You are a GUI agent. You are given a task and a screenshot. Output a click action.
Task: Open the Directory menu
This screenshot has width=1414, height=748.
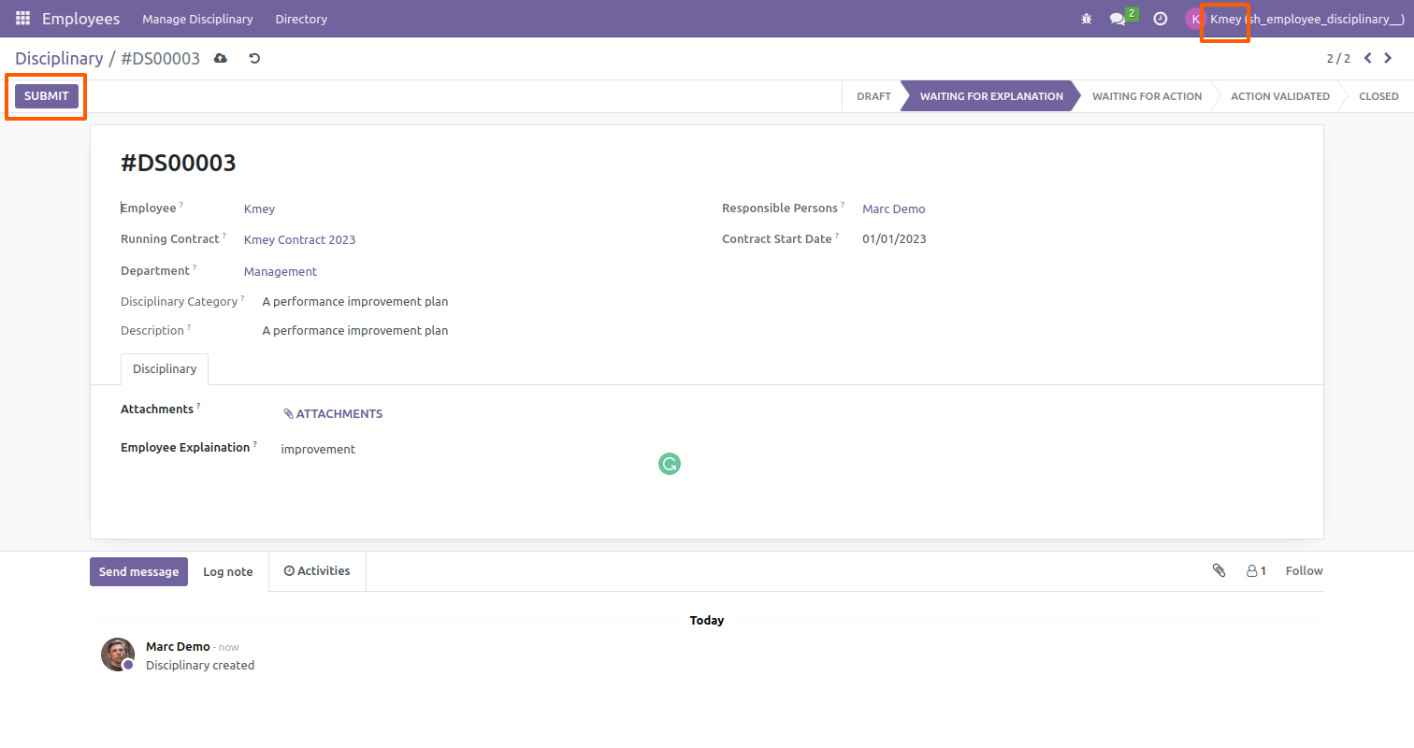(x=301, y=19)
